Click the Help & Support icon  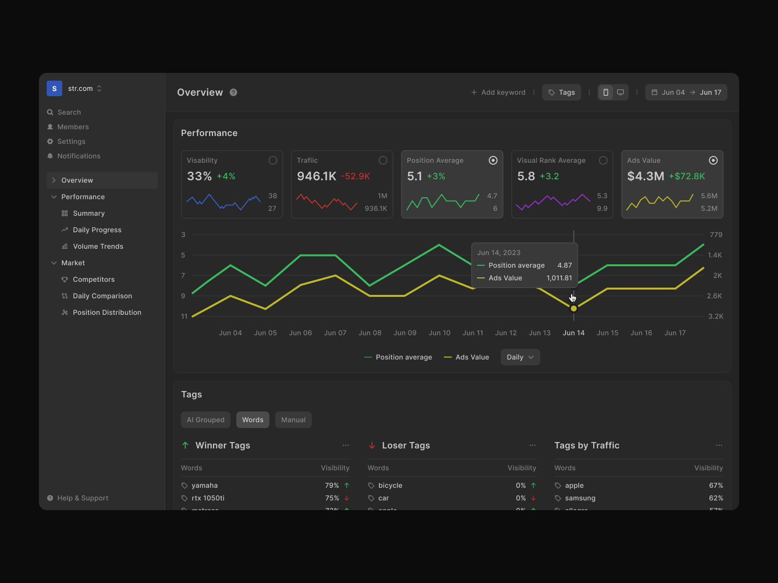[50, 498]
